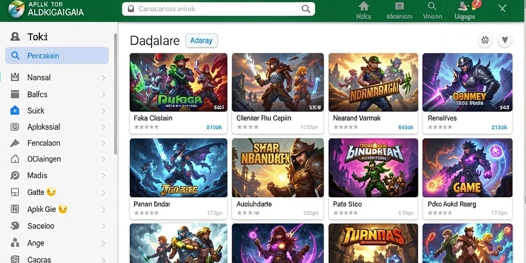The image size is (526, 263).
Task: Click the app logo in top-left corner
Action: pyautogui.click(x=16, y=9)
